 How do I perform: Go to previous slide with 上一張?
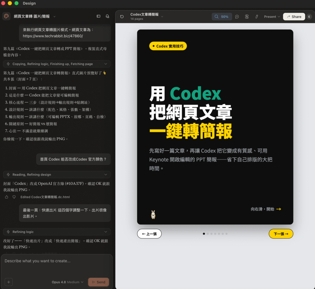point(149,234)
